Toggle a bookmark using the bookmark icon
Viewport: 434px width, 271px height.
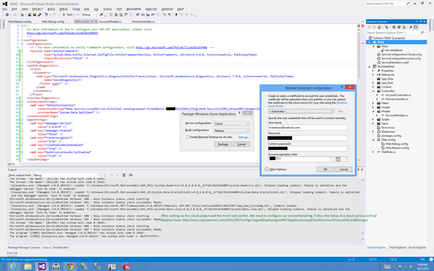pyautogui.click(x=176, y=15)
